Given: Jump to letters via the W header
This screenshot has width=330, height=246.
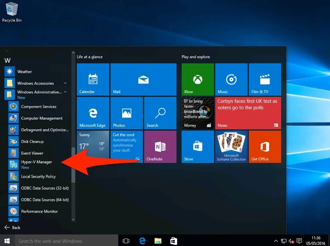Looking at the screenshot, I should click(7, 61).
